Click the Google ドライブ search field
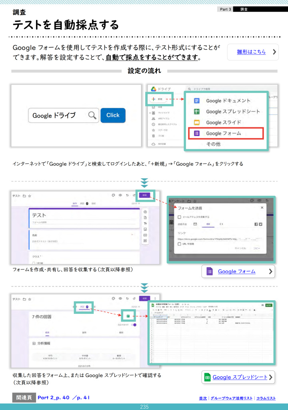 click(64, 115)
